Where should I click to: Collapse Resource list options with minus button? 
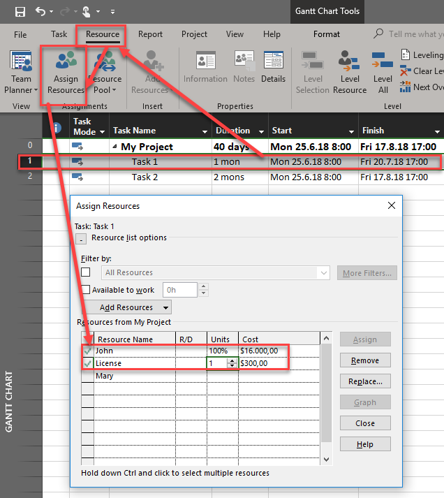(x=82, y=238)
